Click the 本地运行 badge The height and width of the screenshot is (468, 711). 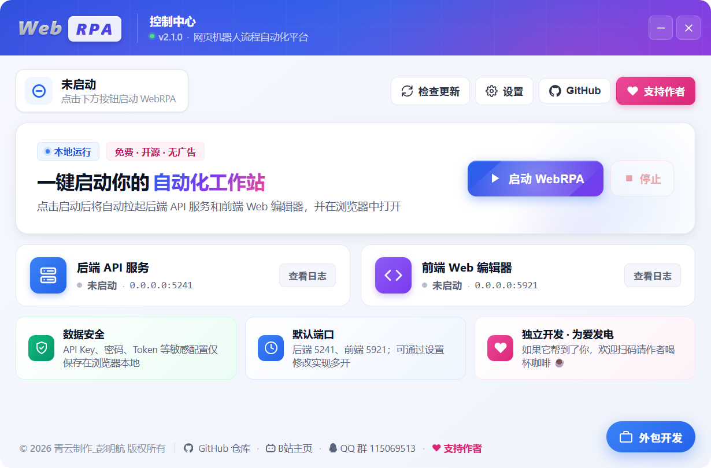pyautogui.click(x=68, y=151)
